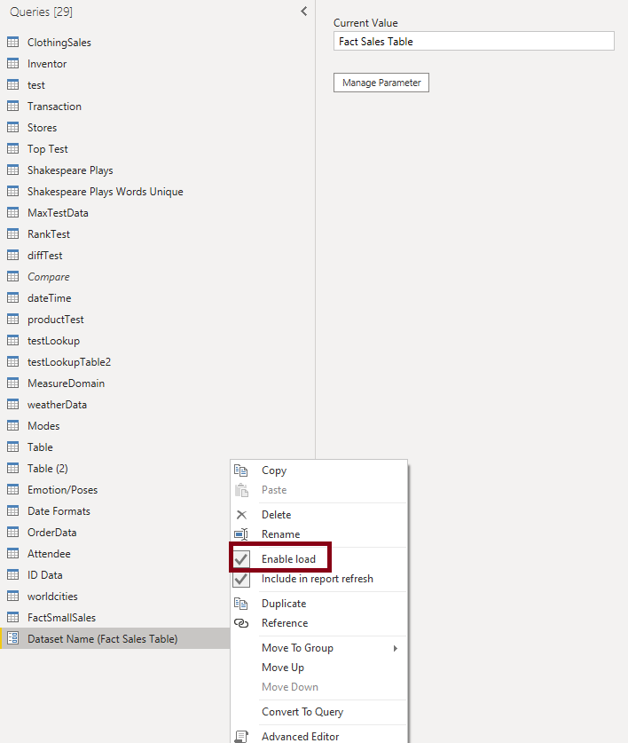Click the table icon next to worldcities

(12, 597)
